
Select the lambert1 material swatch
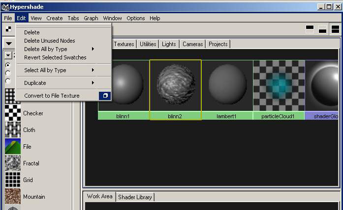coord(227,86)
